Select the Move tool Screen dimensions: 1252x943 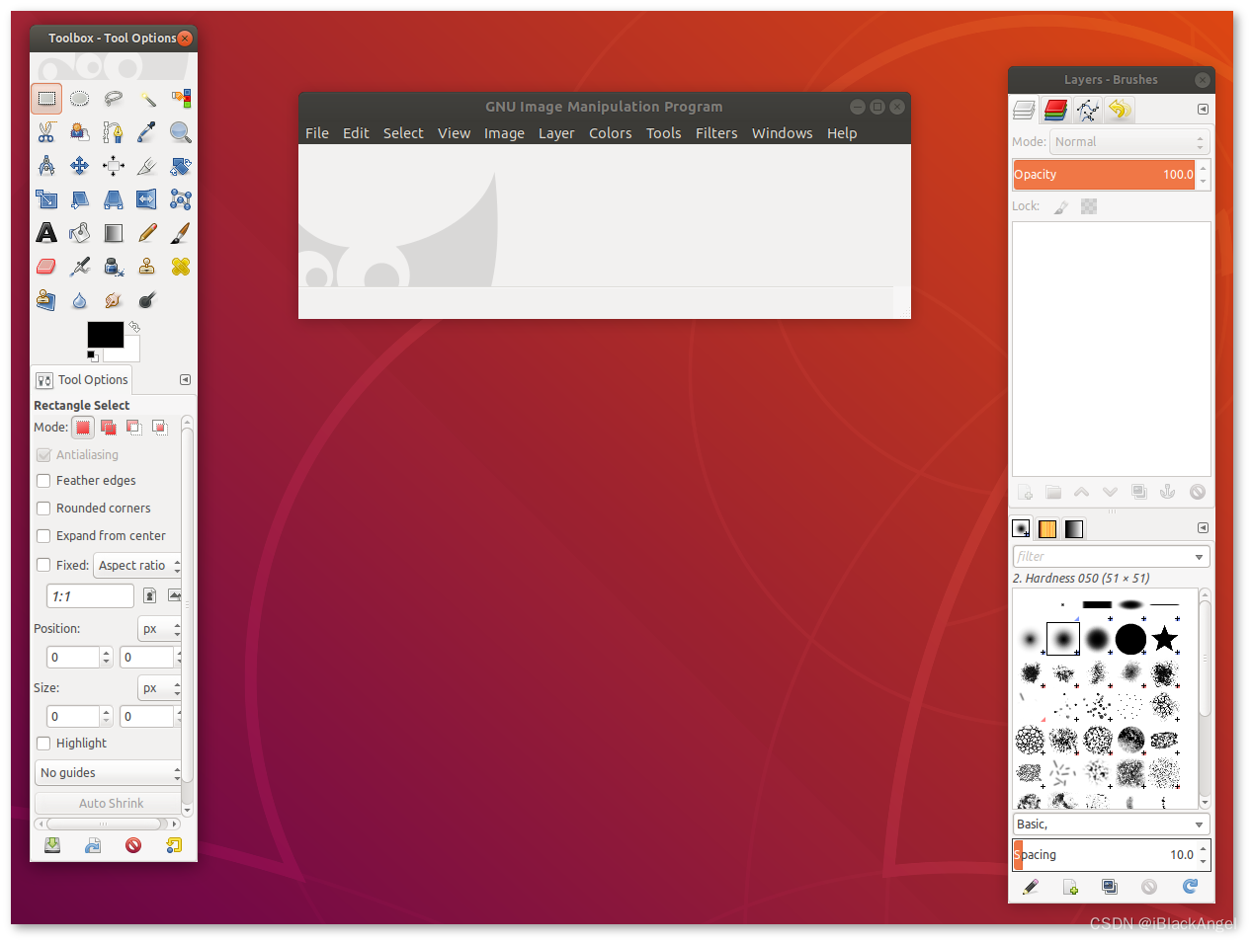pyautogui.click(x=80, y=166)
